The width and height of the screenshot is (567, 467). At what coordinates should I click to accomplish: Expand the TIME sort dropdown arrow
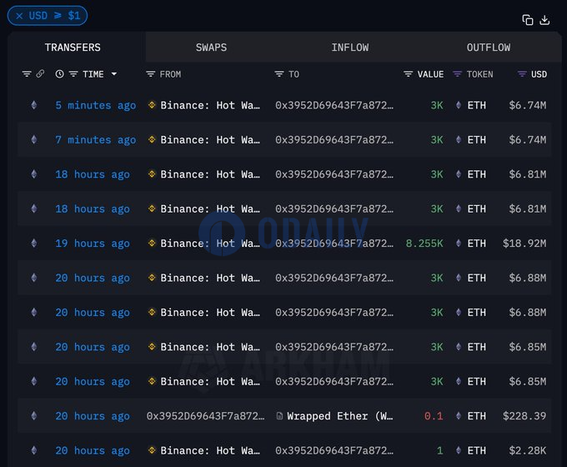(x=114, y=74)
